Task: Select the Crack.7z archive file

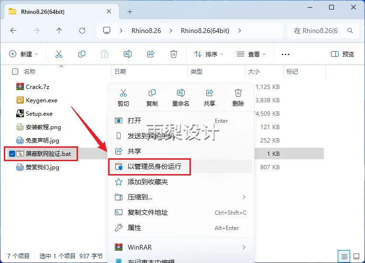Action: pyautogui.click(x=33, y=87)
